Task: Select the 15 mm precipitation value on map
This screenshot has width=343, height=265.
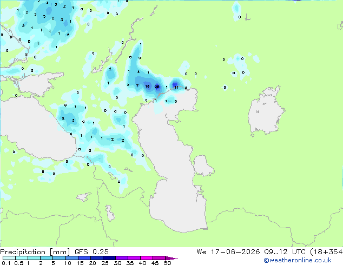Action: point(148,86)
